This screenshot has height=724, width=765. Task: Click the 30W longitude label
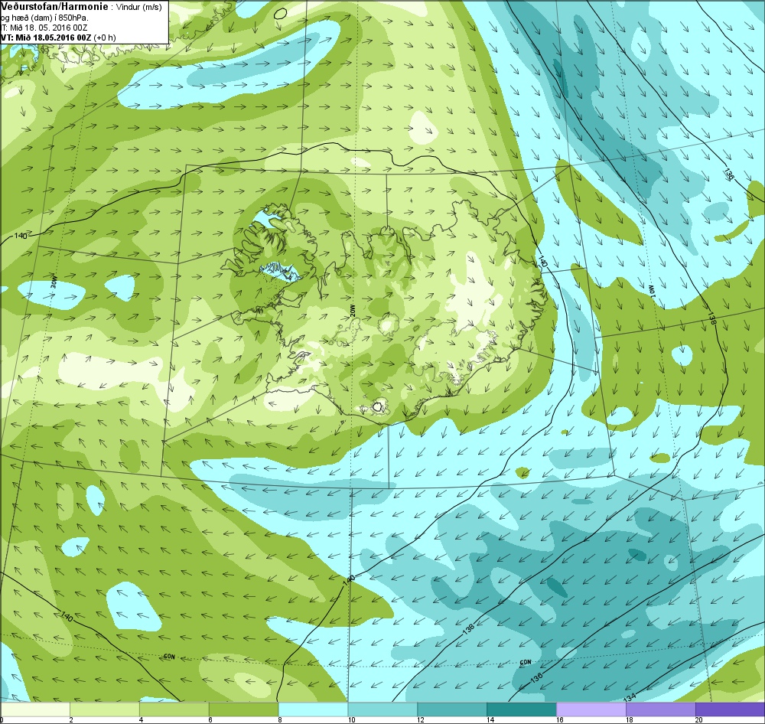(54, 282)
